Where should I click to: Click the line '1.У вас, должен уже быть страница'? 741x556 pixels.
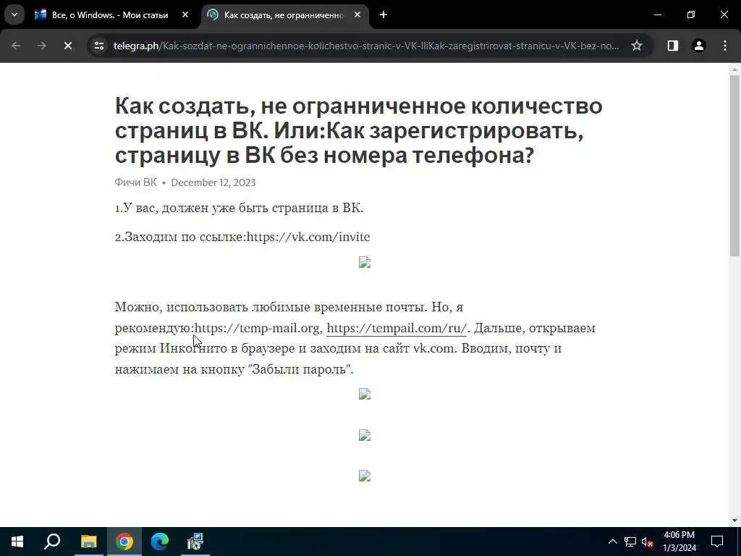tap(239, 208)
